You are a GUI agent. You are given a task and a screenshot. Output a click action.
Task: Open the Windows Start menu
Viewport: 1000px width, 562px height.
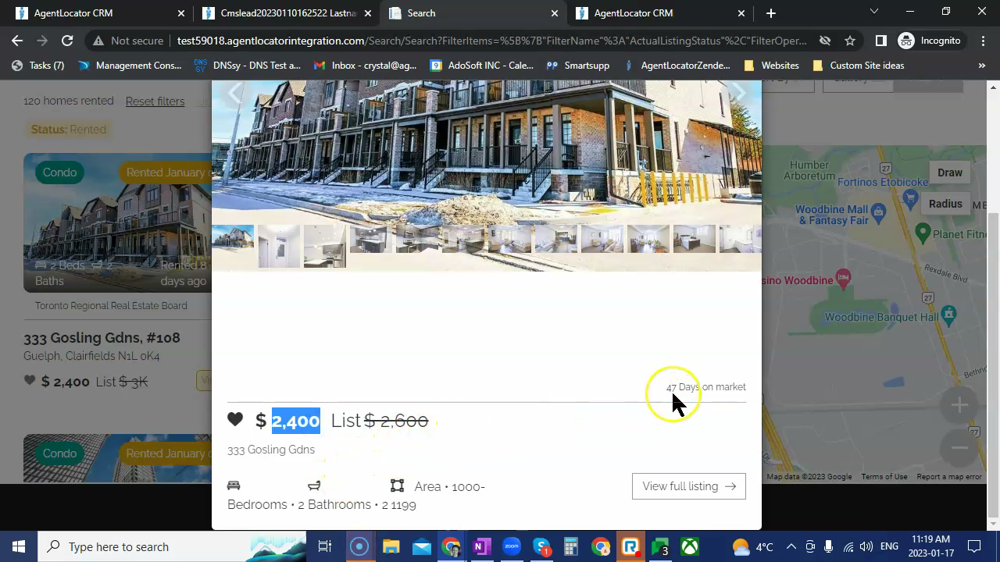pyautogui.click(x=19, y=546)
